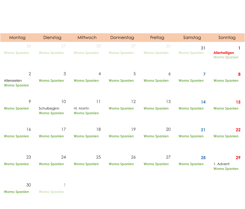This screenshot has width=245, height=209.
Task: Click the Donnerstag column header
Action: tap(122, 38)
